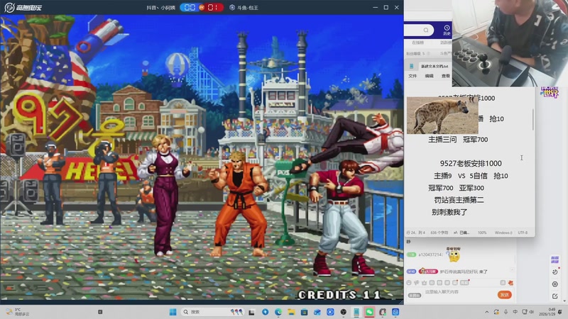Click the night-mode moon icon in the sidebar

click(555, 272)
